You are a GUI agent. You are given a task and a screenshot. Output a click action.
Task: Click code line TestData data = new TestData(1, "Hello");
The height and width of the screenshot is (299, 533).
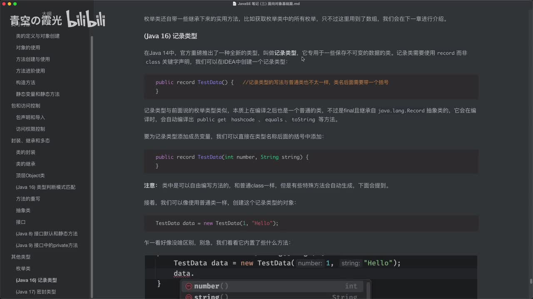217,223
